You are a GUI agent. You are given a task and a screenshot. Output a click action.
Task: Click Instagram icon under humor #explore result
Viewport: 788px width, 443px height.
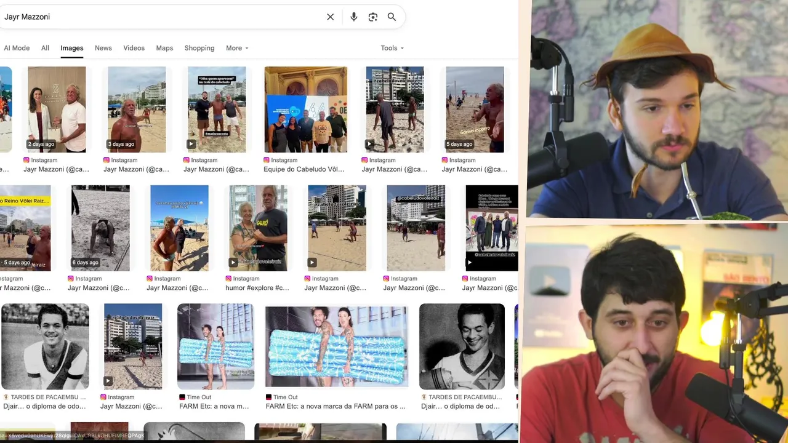coord(228,279)
